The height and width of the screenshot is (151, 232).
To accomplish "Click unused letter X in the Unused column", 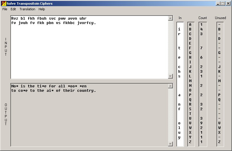I will (219, 133).
